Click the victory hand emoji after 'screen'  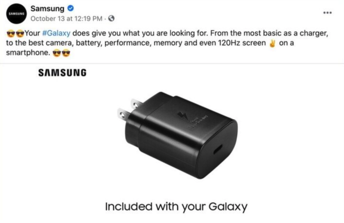pos(272,43)
